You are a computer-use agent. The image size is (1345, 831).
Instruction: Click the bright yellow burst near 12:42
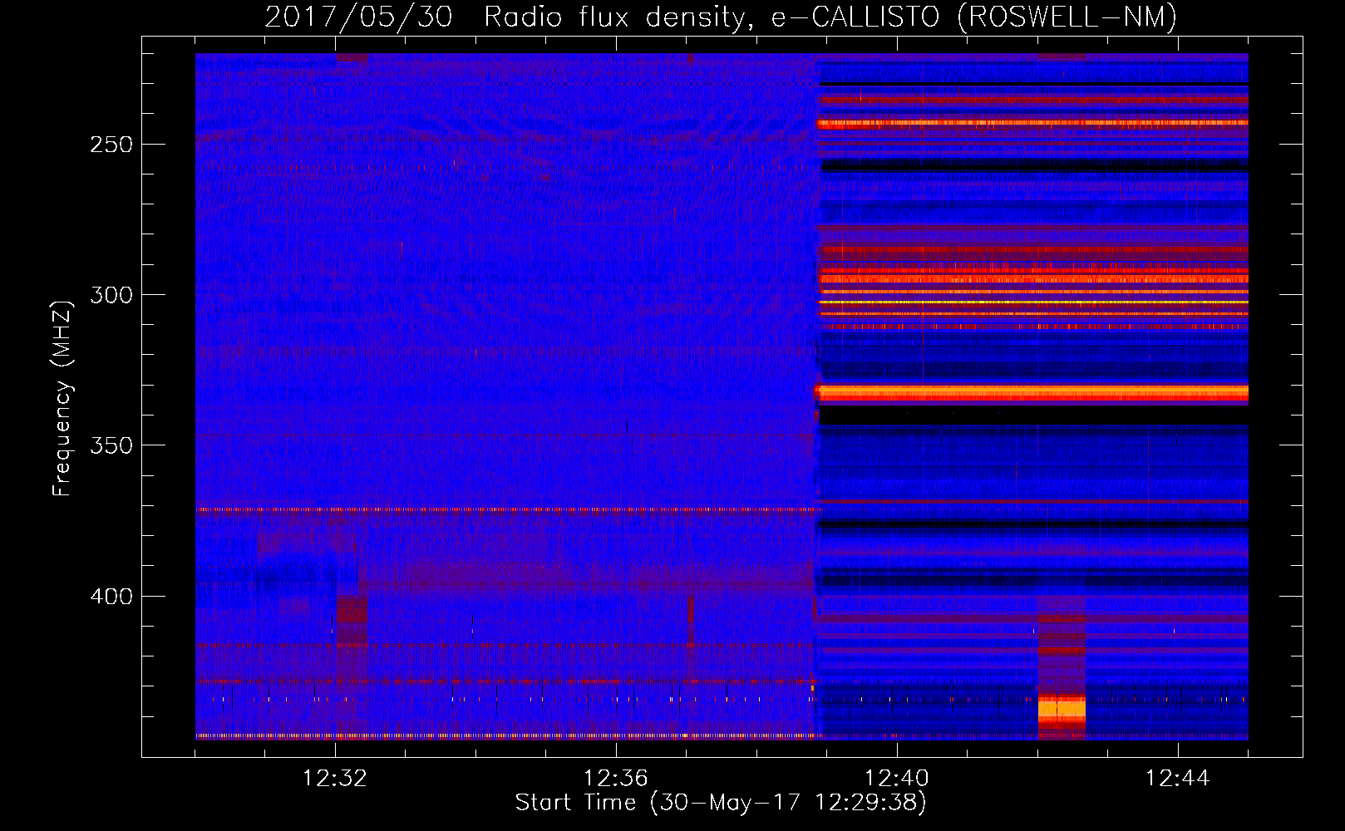[1062, 711]
